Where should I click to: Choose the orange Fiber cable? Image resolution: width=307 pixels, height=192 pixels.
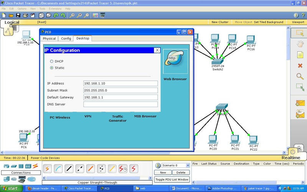[x=91, y=169]
